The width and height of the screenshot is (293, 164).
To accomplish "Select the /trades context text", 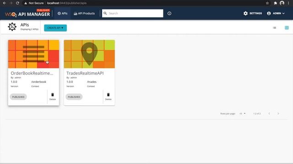I will [x=92, y=82].
